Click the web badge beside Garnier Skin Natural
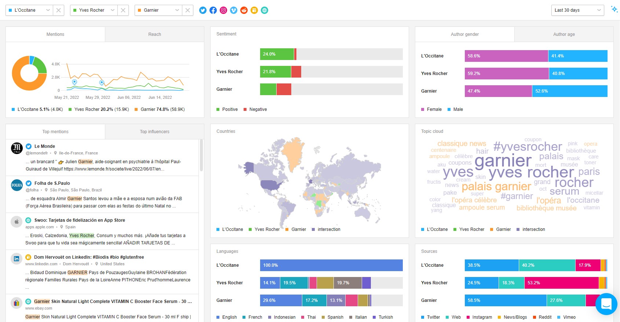620x322 pixels. [x=28, y=302]
